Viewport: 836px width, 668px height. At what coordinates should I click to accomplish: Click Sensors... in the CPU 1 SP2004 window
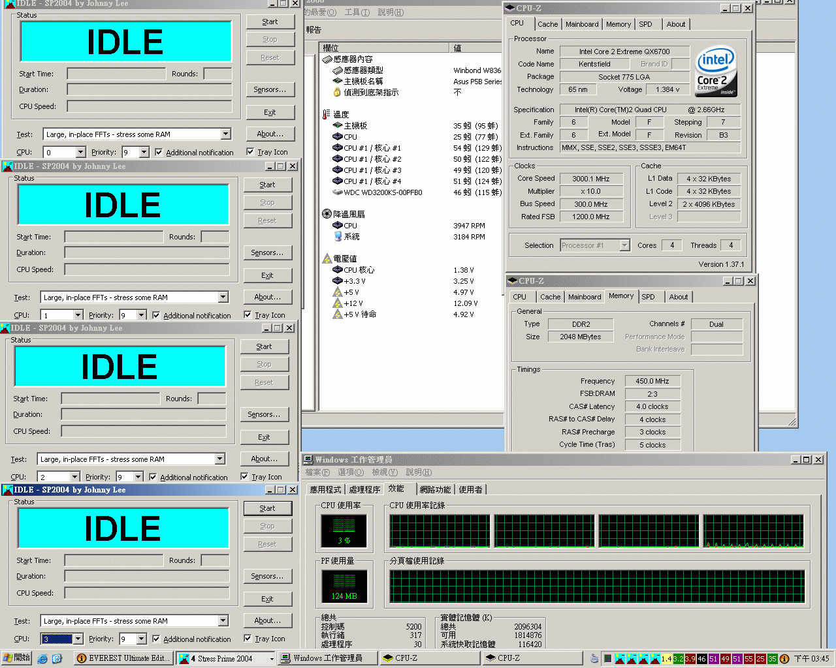point(267,252)
